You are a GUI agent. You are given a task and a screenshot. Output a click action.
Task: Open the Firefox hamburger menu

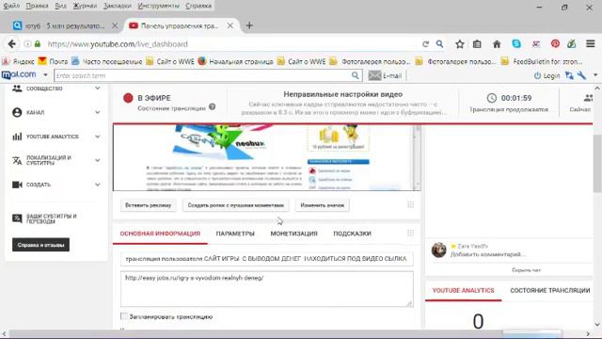coord(591,44)
